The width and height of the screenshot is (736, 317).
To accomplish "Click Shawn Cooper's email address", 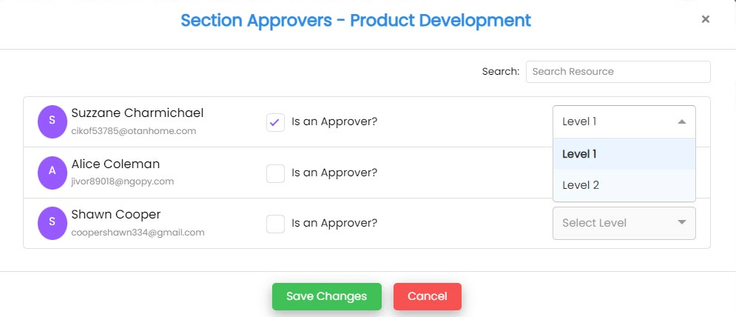I will click(x=138, y=233).
